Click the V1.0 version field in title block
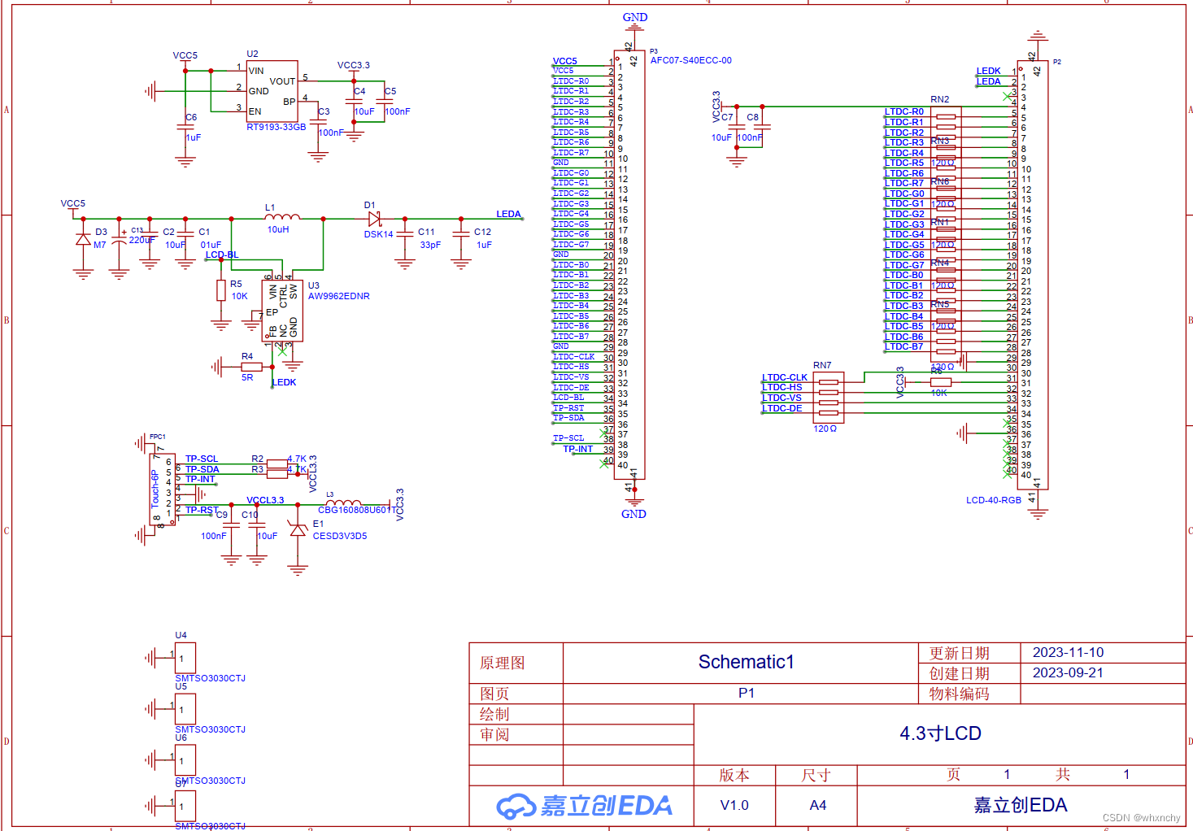 click(734, 805)
